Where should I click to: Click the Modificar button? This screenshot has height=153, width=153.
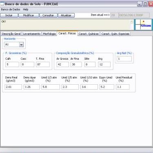pyautogui.click(x=29, y=15)
